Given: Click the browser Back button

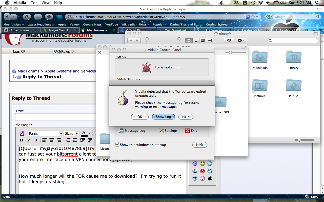Looking at the screenshot, I should (8, 17).
